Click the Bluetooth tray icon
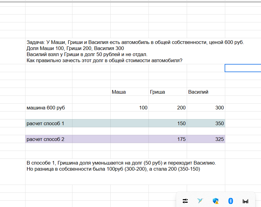The height and width of the screenshot is (207, 261). [230, 201]
